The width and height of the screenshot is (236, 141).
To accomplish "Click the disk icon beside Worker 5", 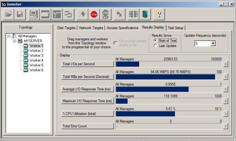I will (x=26, y=65).
